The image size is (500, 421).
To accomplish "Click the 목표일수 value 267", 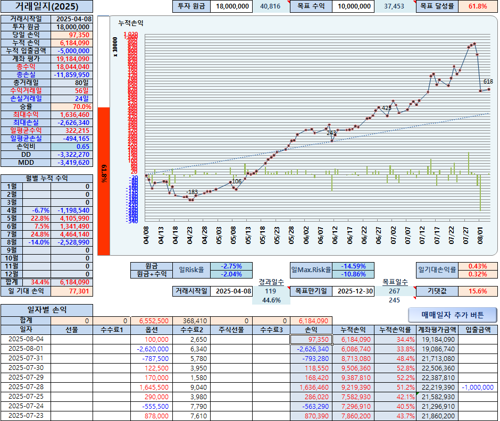I will pos(395,291).
